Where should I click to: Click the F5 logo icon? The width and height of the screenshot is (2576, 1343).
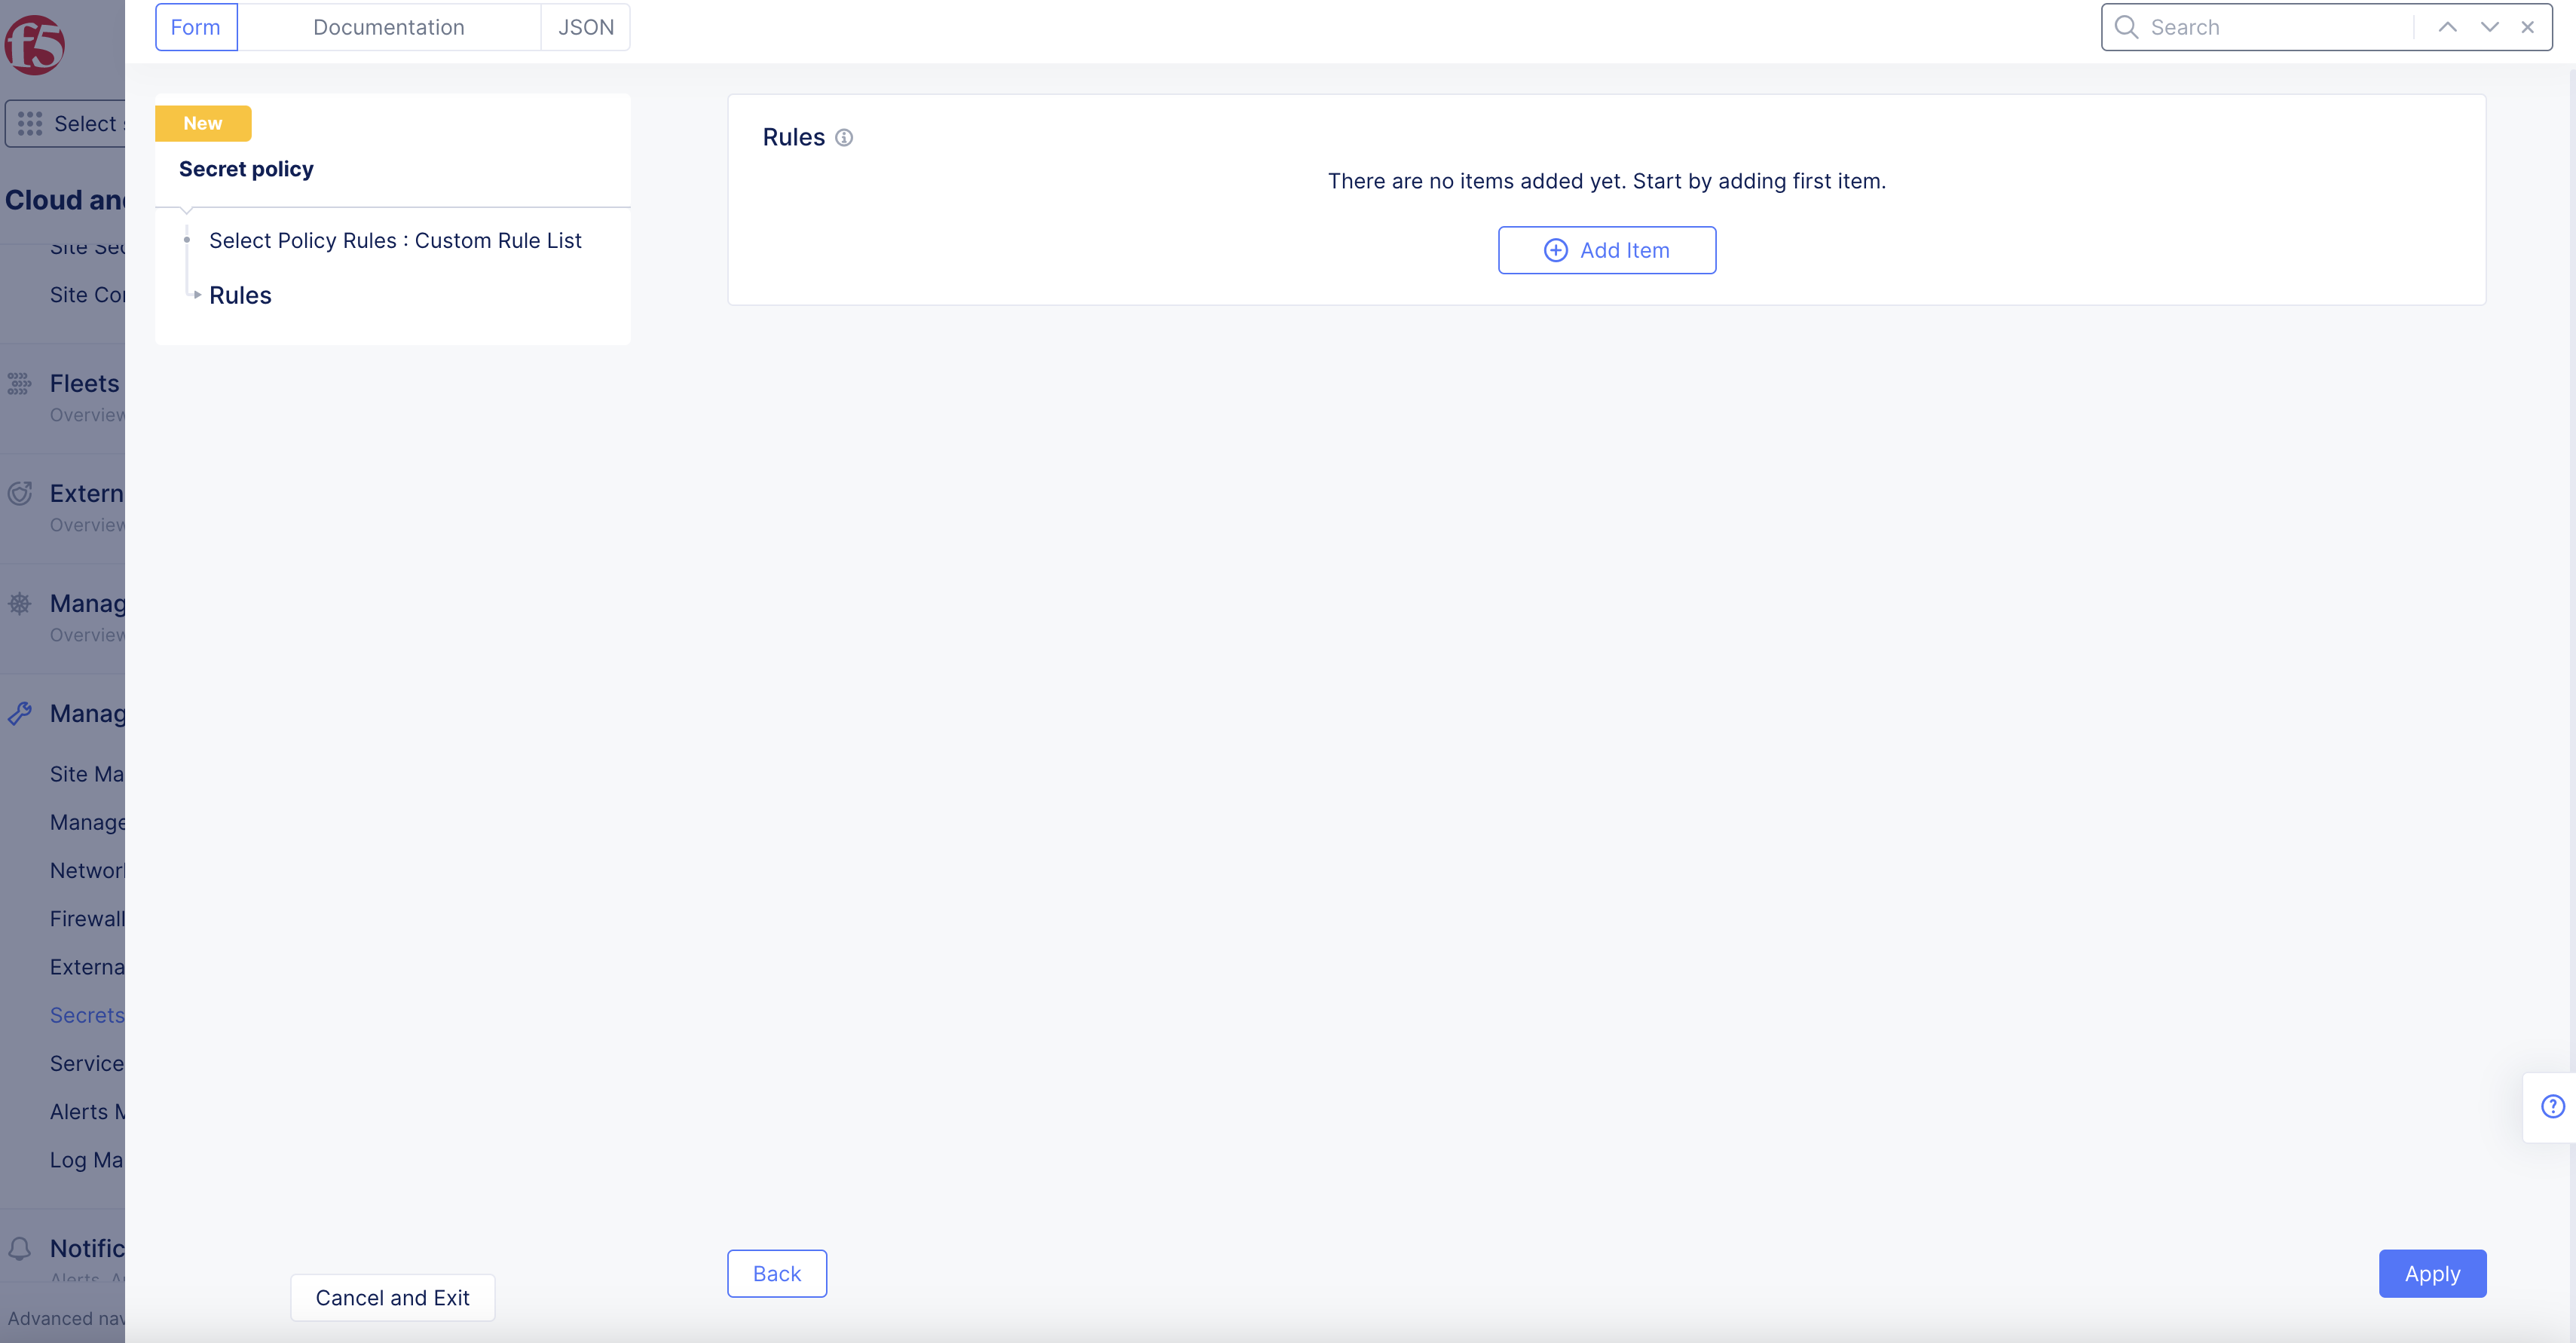tap(35, 44)
